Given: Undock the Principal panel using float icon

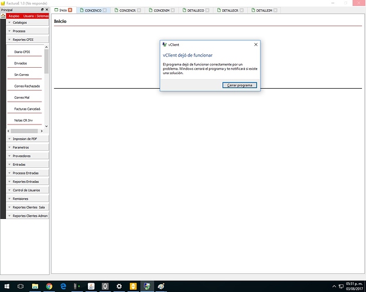Looking at the screenshot, I should pos(42,9).
